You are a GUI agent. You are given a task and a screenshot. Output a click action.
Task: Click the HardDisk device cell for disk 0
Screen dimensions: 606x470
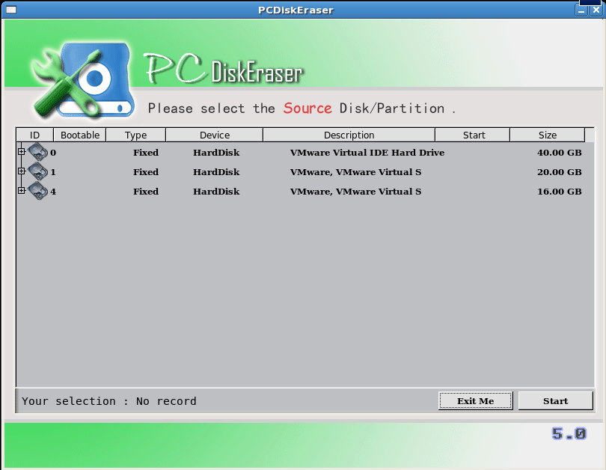tap(216, 153)
